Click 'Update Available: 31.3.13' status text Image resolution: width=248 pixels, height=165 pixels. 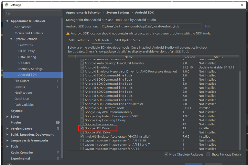click(216, 67)
